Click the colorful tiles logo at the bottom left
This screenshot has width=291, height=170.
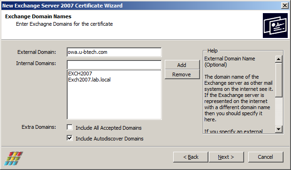point(13,158)
